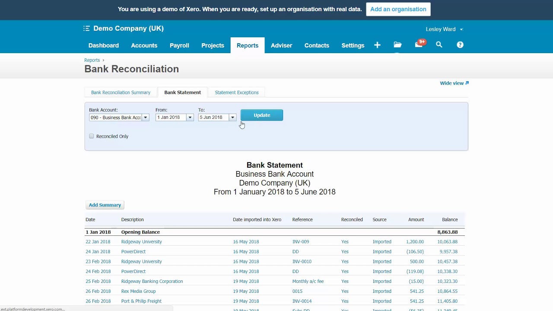Click reference 0015
This screenshot has width=553, height=311.
[x=298, y=292]
